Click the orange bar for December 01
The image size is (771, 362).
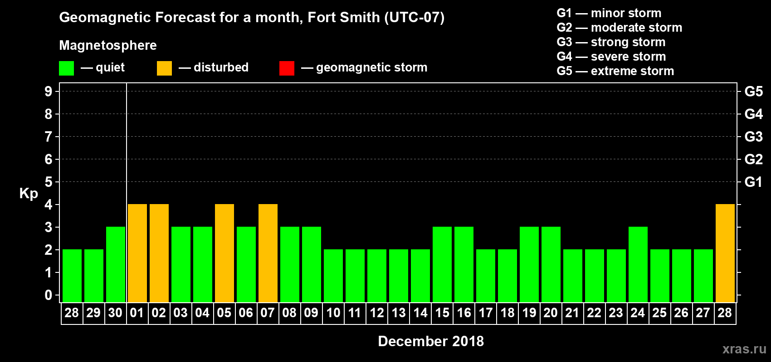137,253
